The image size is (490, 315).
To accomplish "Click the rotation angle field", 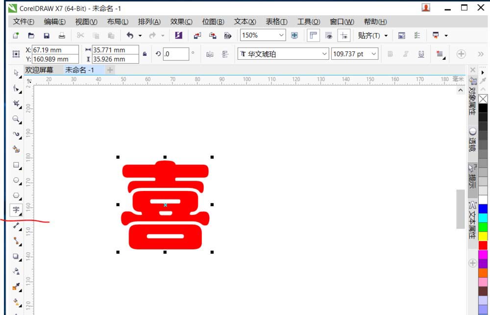I will click(x=176, y=54).
